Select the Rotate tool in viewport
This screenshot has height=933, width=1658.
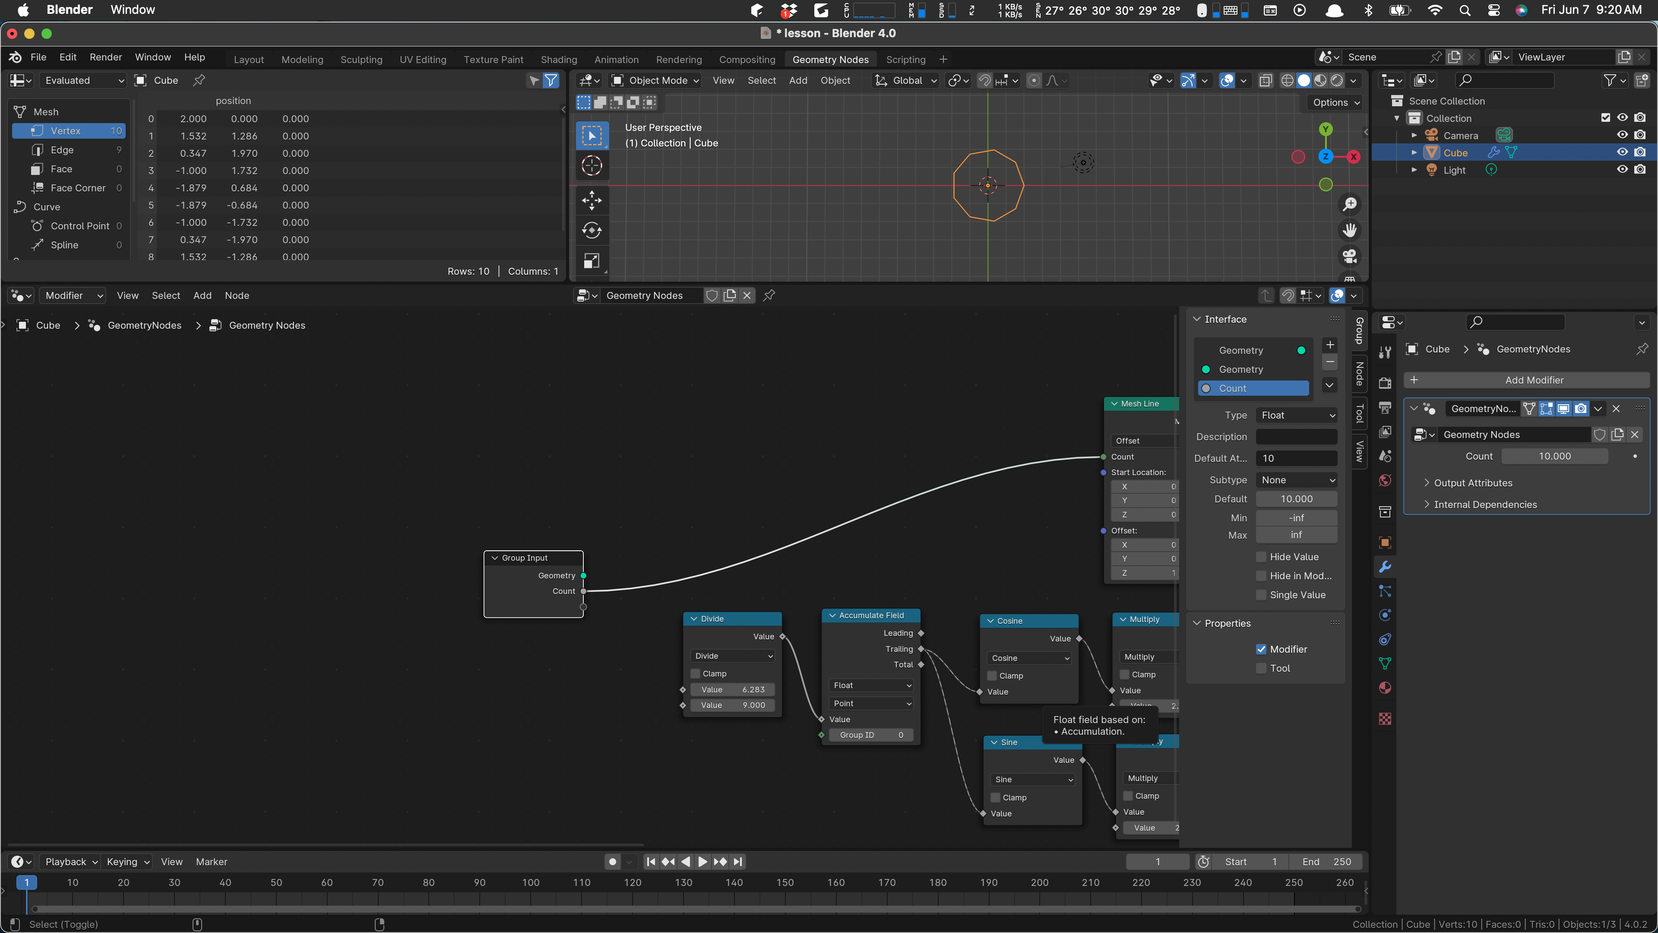(592, 231)
